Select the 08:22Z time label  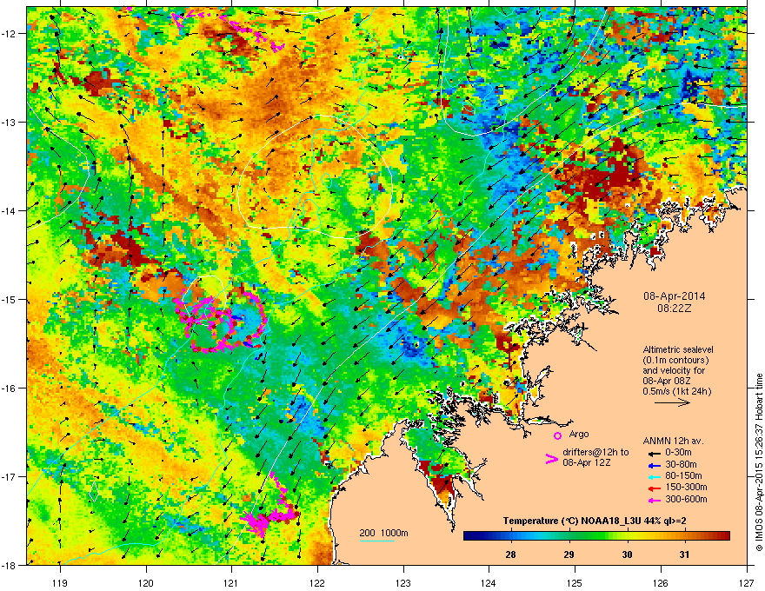click(674, 309)
